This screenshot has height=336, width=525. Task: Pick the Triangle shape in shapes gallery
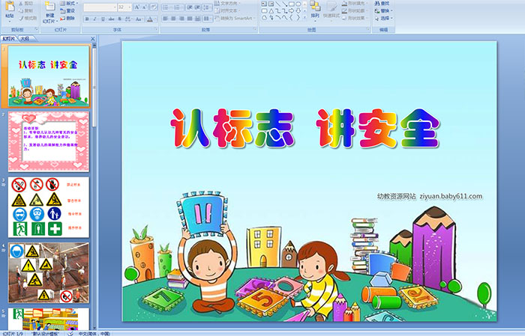271,10
